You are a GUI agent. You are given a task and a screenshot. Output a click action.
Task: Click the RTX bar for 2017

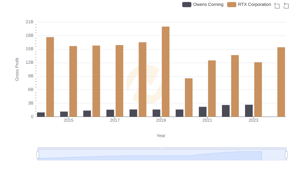[119, 81]
